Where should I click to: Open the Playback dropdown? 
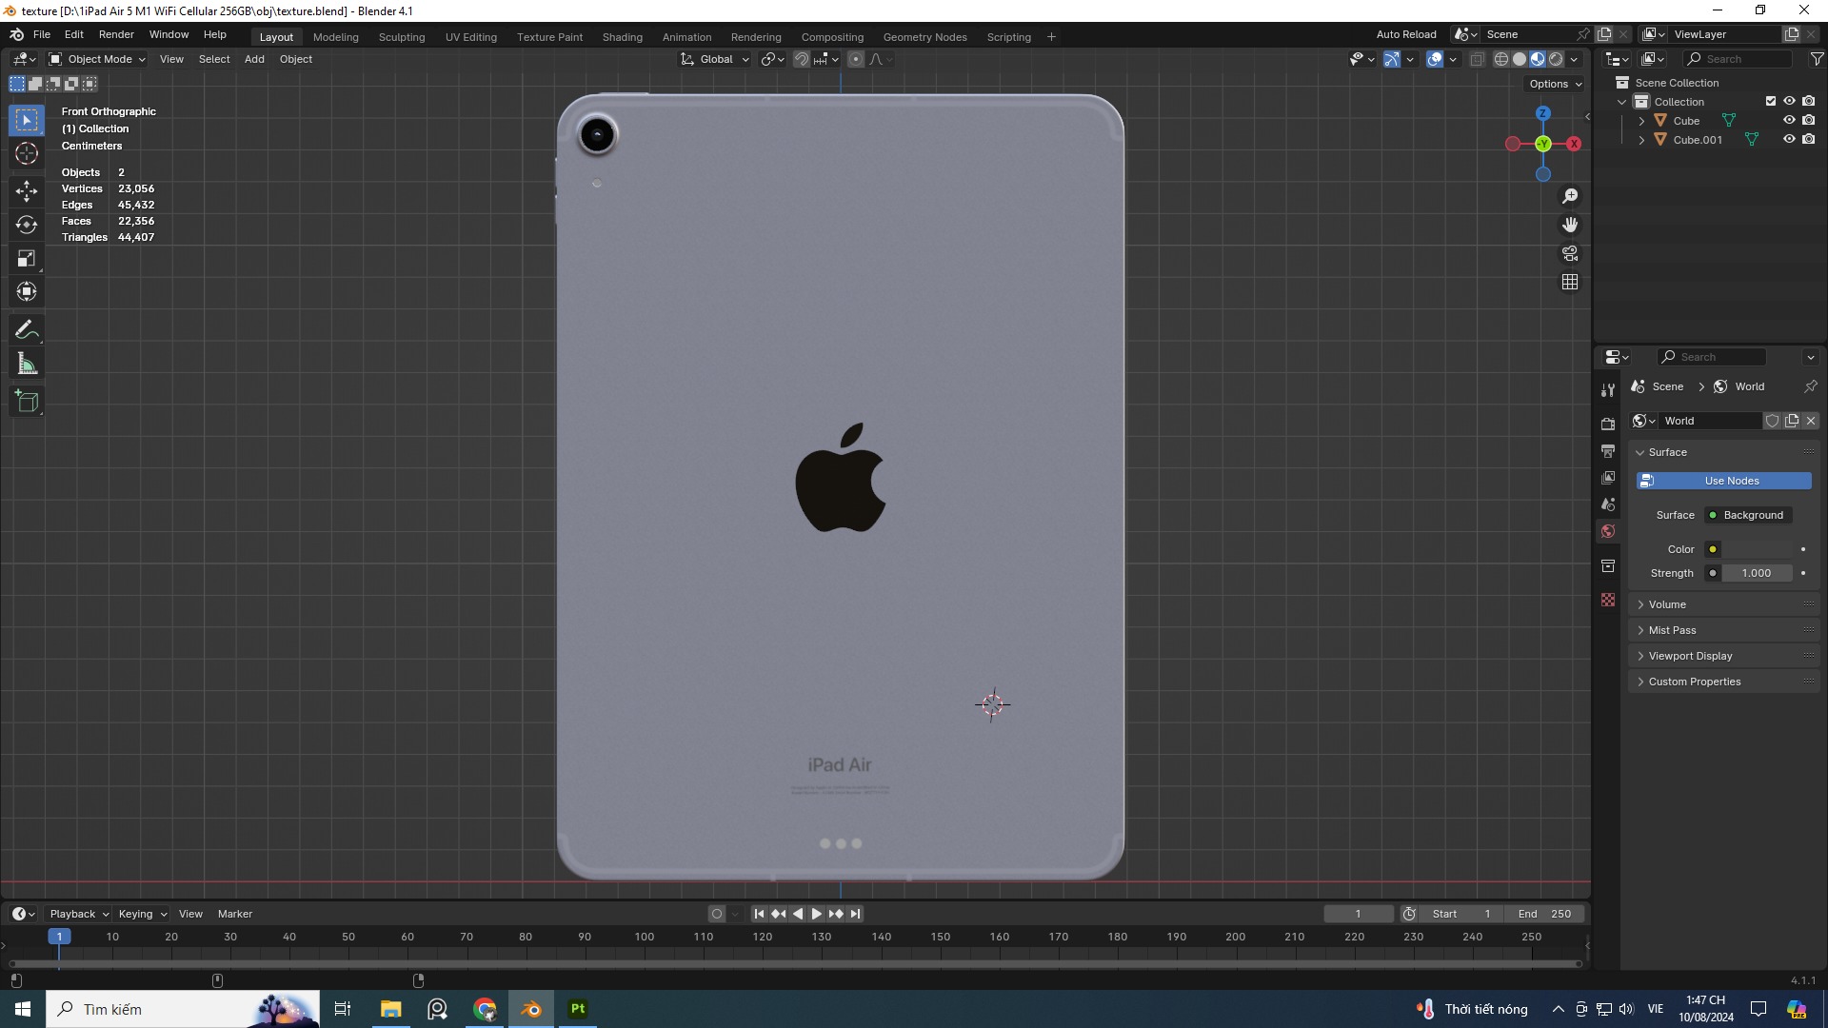click(78, 914)
